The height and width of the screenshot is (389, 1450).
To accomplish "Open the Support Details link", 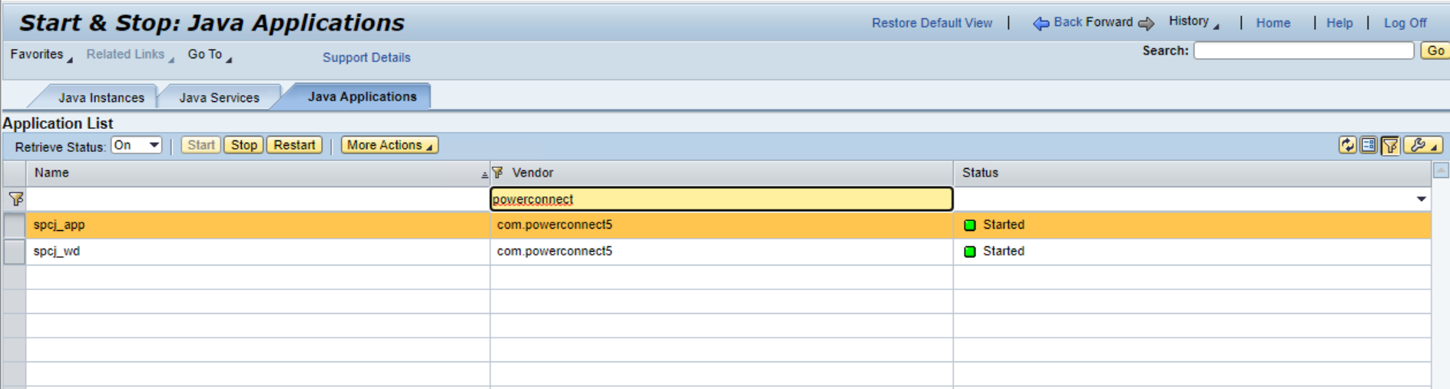I will (366, 58).
